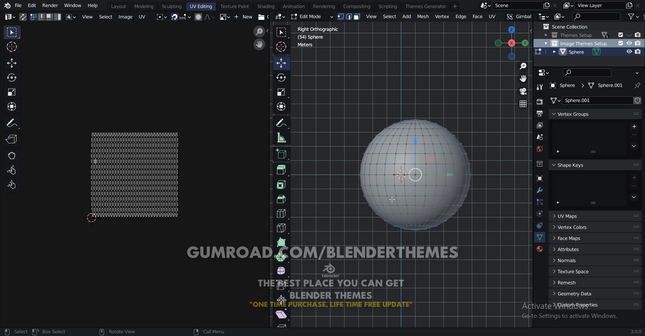Toggle UV sync selection
Viewport: 645px width, 336px height.
(x=23, y=17)
